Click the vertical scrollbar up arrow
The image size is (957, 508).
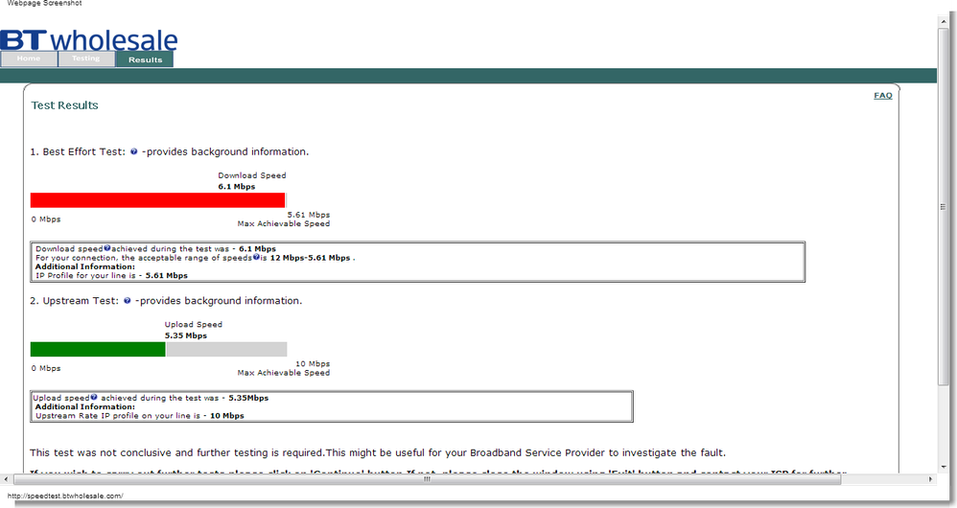[944, 21]
